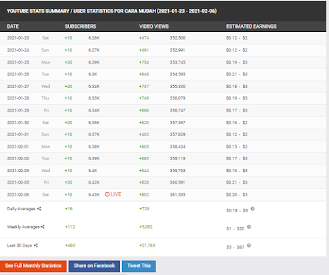Click date 2021-01-27
Screen dimensions: 329x275
tap(18, 86)
